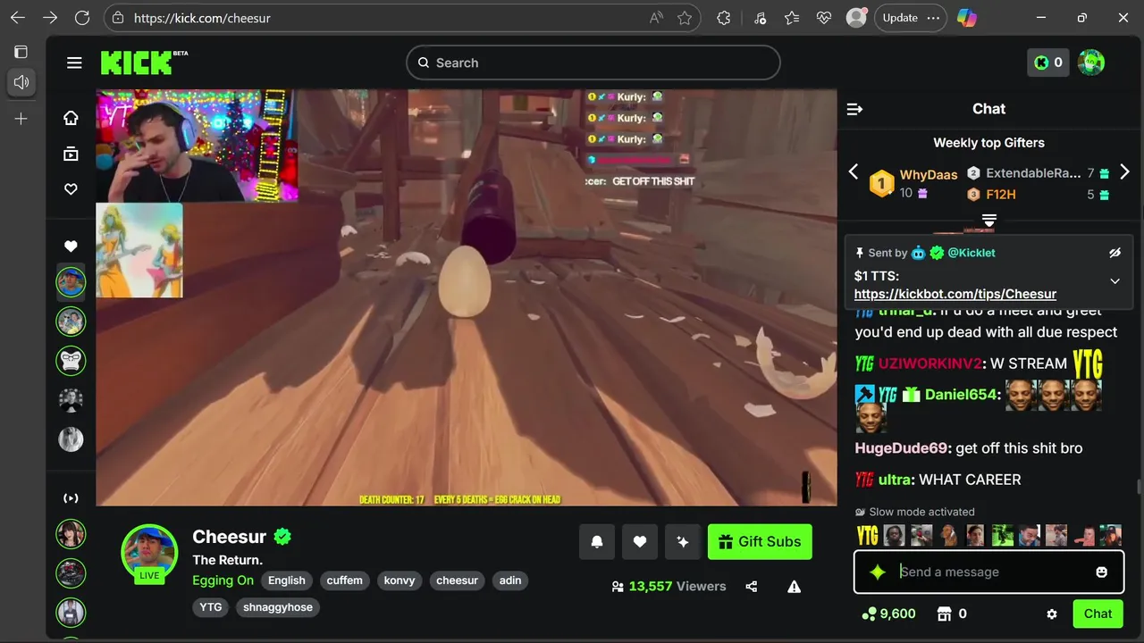
Task: Show next weekly top gifters
Action: pos(1124,171)
